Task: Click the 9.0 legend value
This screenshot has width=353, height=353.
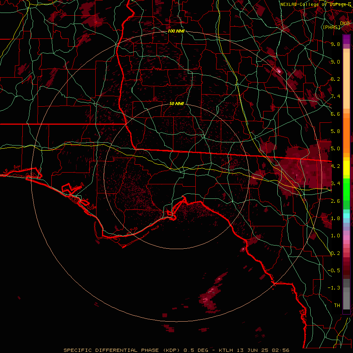Action: pos(335,62)
